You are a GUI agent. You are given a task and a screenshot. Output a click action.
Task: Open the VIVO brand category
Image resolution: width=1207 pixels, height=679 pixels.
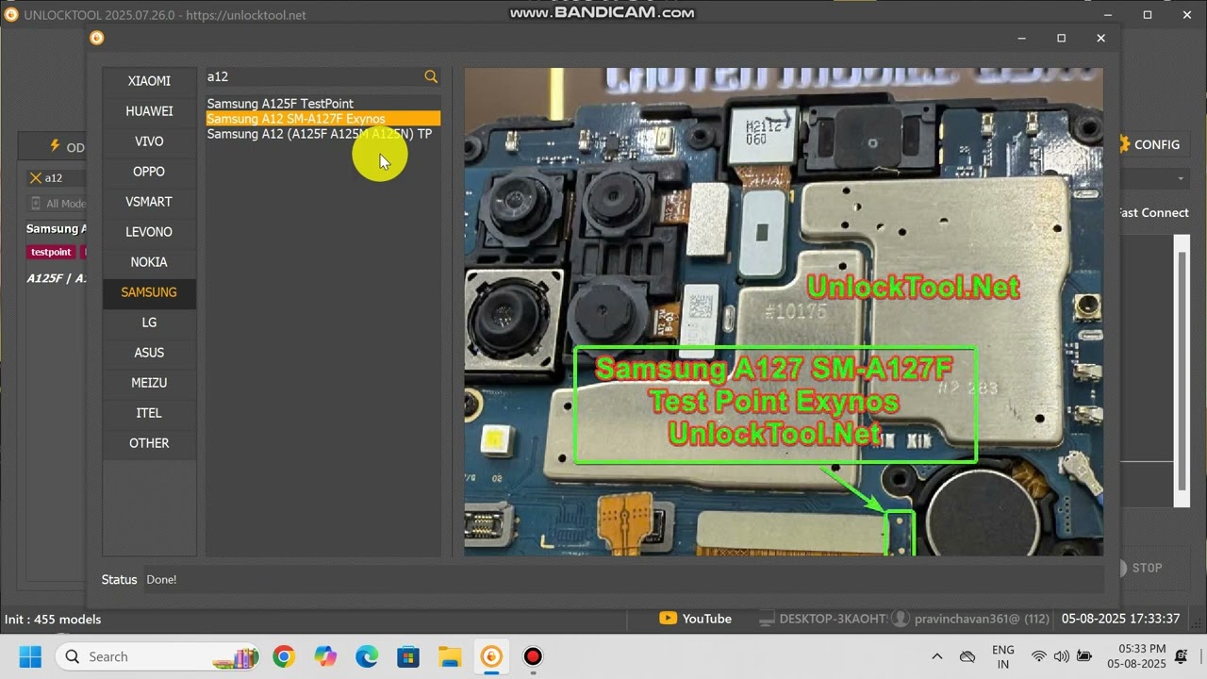click(x=149, y=141)
